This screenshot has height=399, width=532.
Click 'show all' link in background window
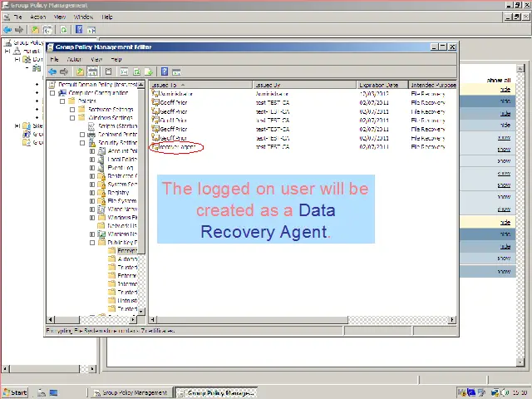(499, 81)
